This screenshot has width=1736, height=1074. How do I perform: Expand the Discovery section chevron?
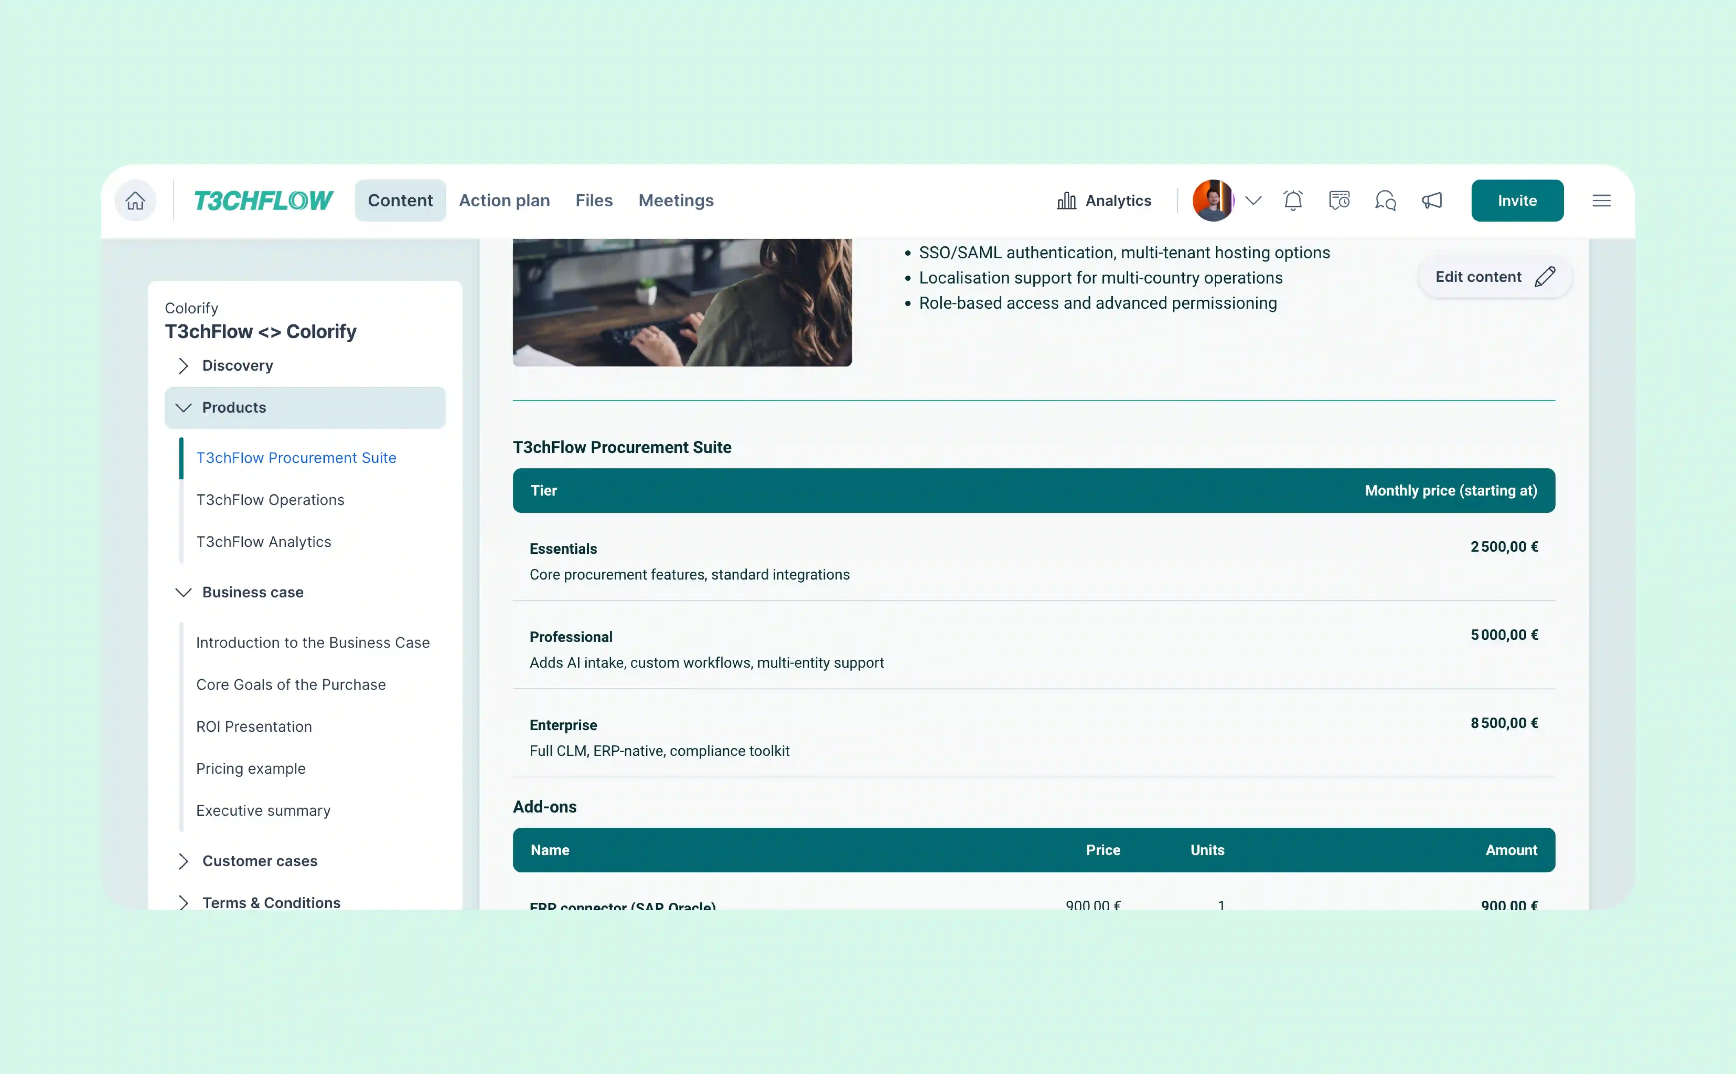[183, 365]
